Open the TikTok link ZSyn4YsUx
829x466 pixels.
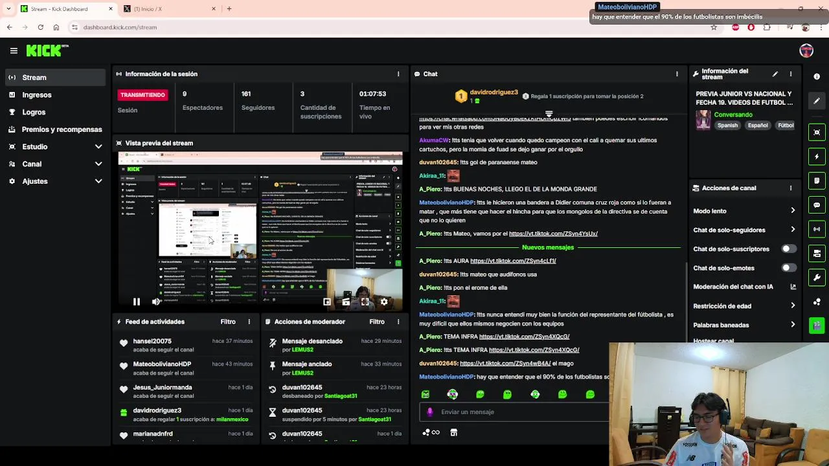coord(553,234)
